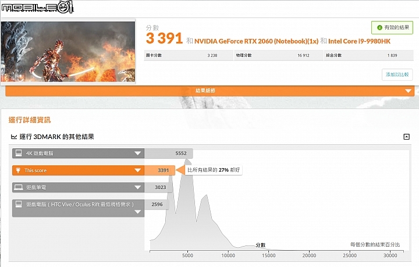
Task: Expand the HTC Vive / Oculus Rift row arrow
Action: point(137,212)
